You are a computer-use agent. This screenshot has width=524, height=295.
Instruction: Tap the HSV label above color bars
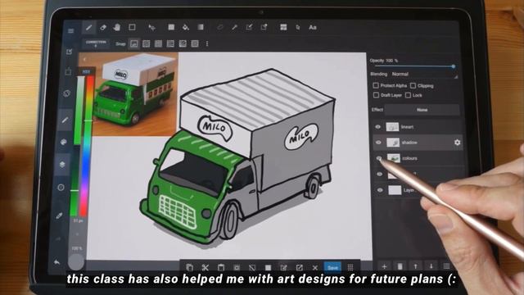pyautogui.click(x=86, y=72)
